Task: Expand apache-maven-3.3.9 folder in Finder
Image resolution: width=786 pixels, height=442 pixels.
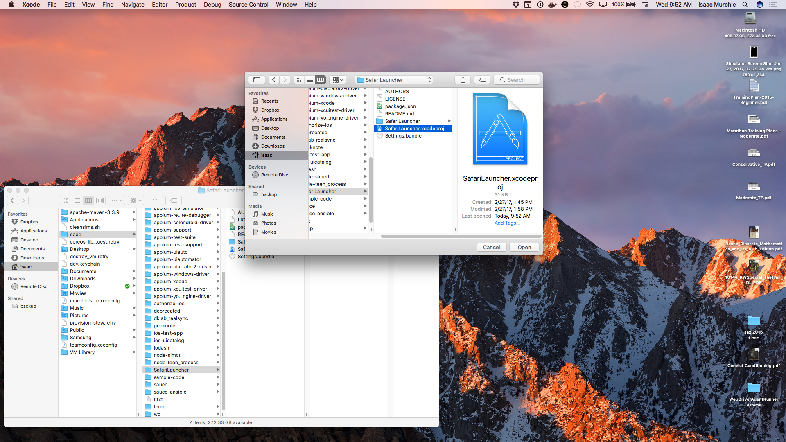Action: coord(134,212)
